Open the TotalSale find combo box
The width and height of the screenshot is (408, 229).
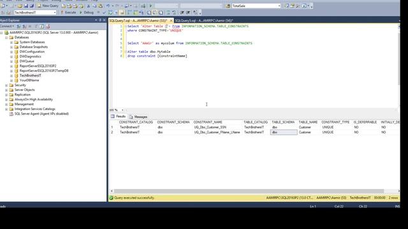click(x=256, y=6)
